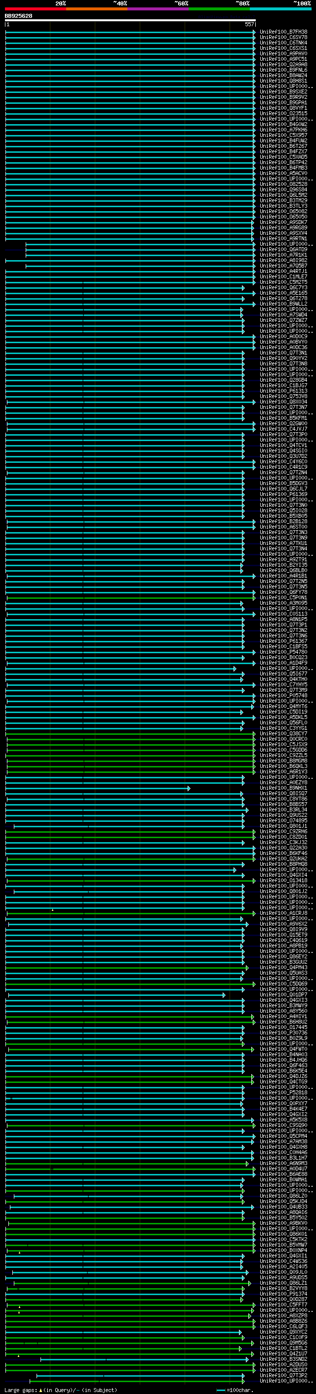
Task: Select the UniRef100_A7PKH6 entry
Action: coord(283,130)
